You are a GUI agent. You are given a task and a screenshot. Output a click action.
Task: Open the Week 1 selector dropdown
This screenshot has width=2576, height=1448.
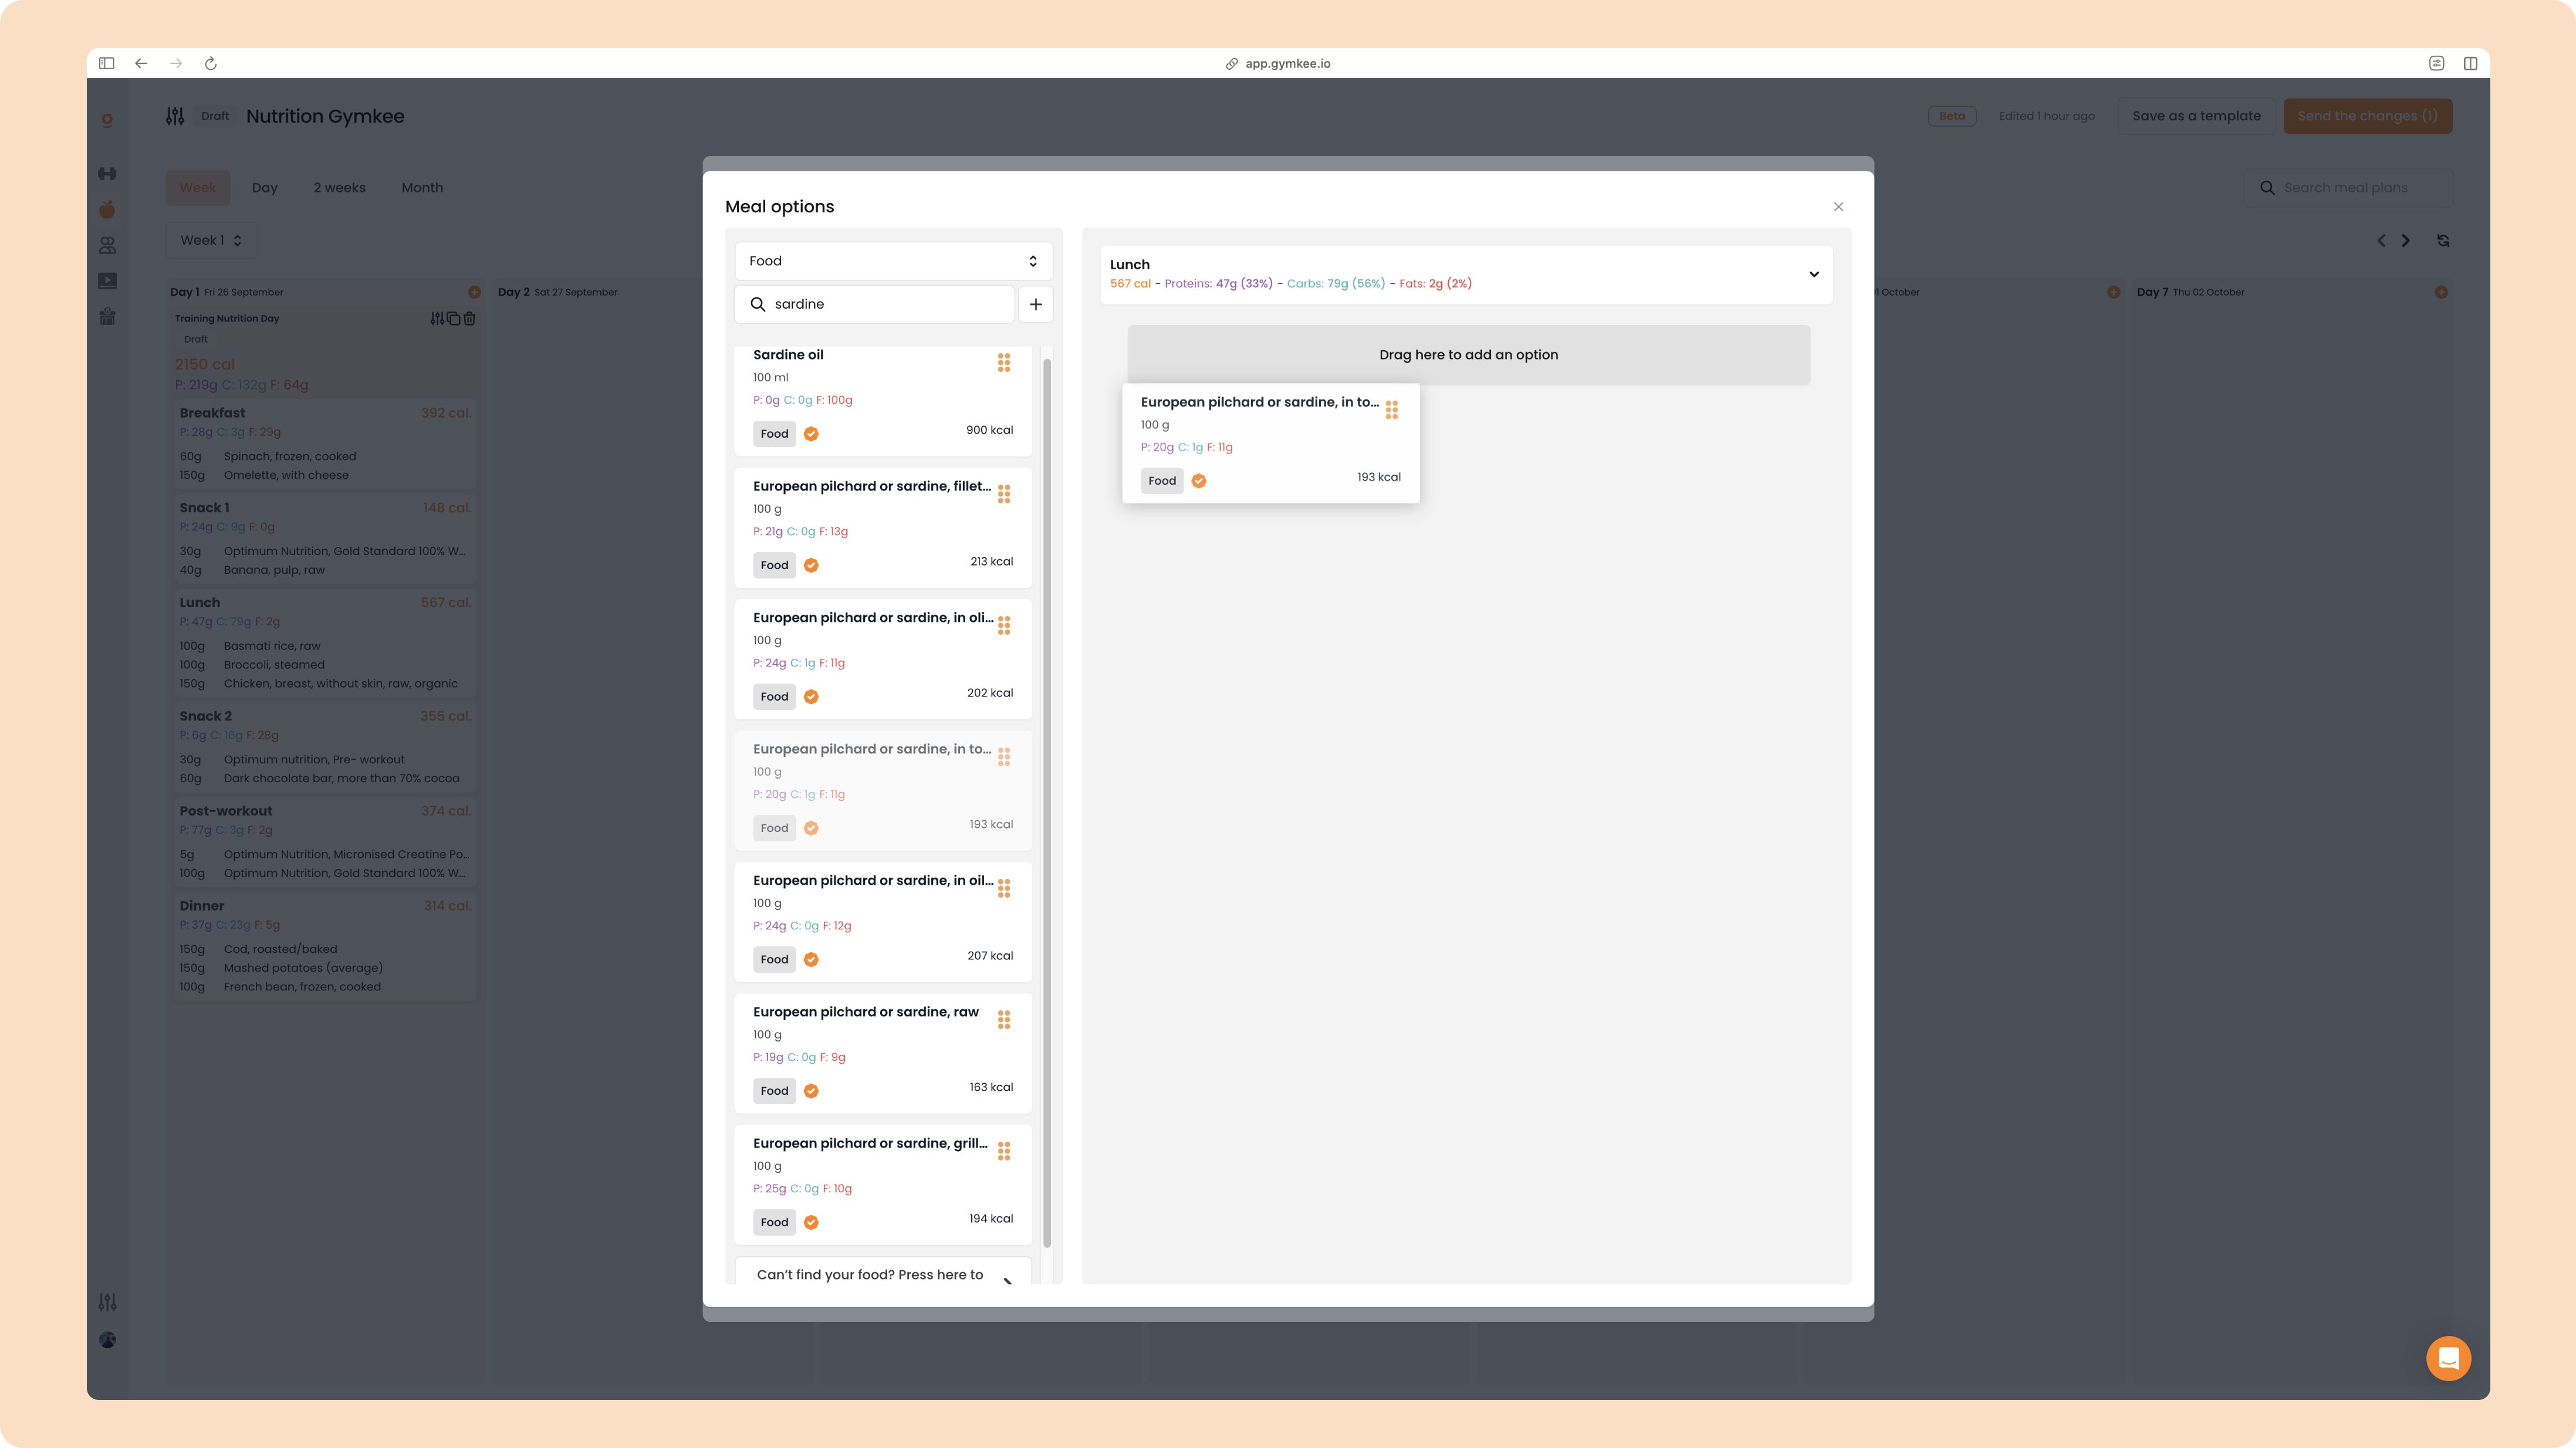pyautogui.click(x=211, y=240)
